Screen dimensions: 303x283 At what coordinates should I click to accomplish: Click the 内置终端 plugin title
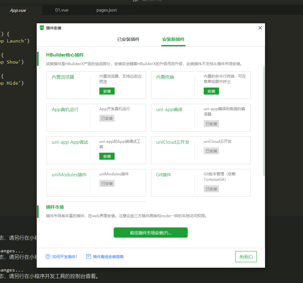point(165,77)
